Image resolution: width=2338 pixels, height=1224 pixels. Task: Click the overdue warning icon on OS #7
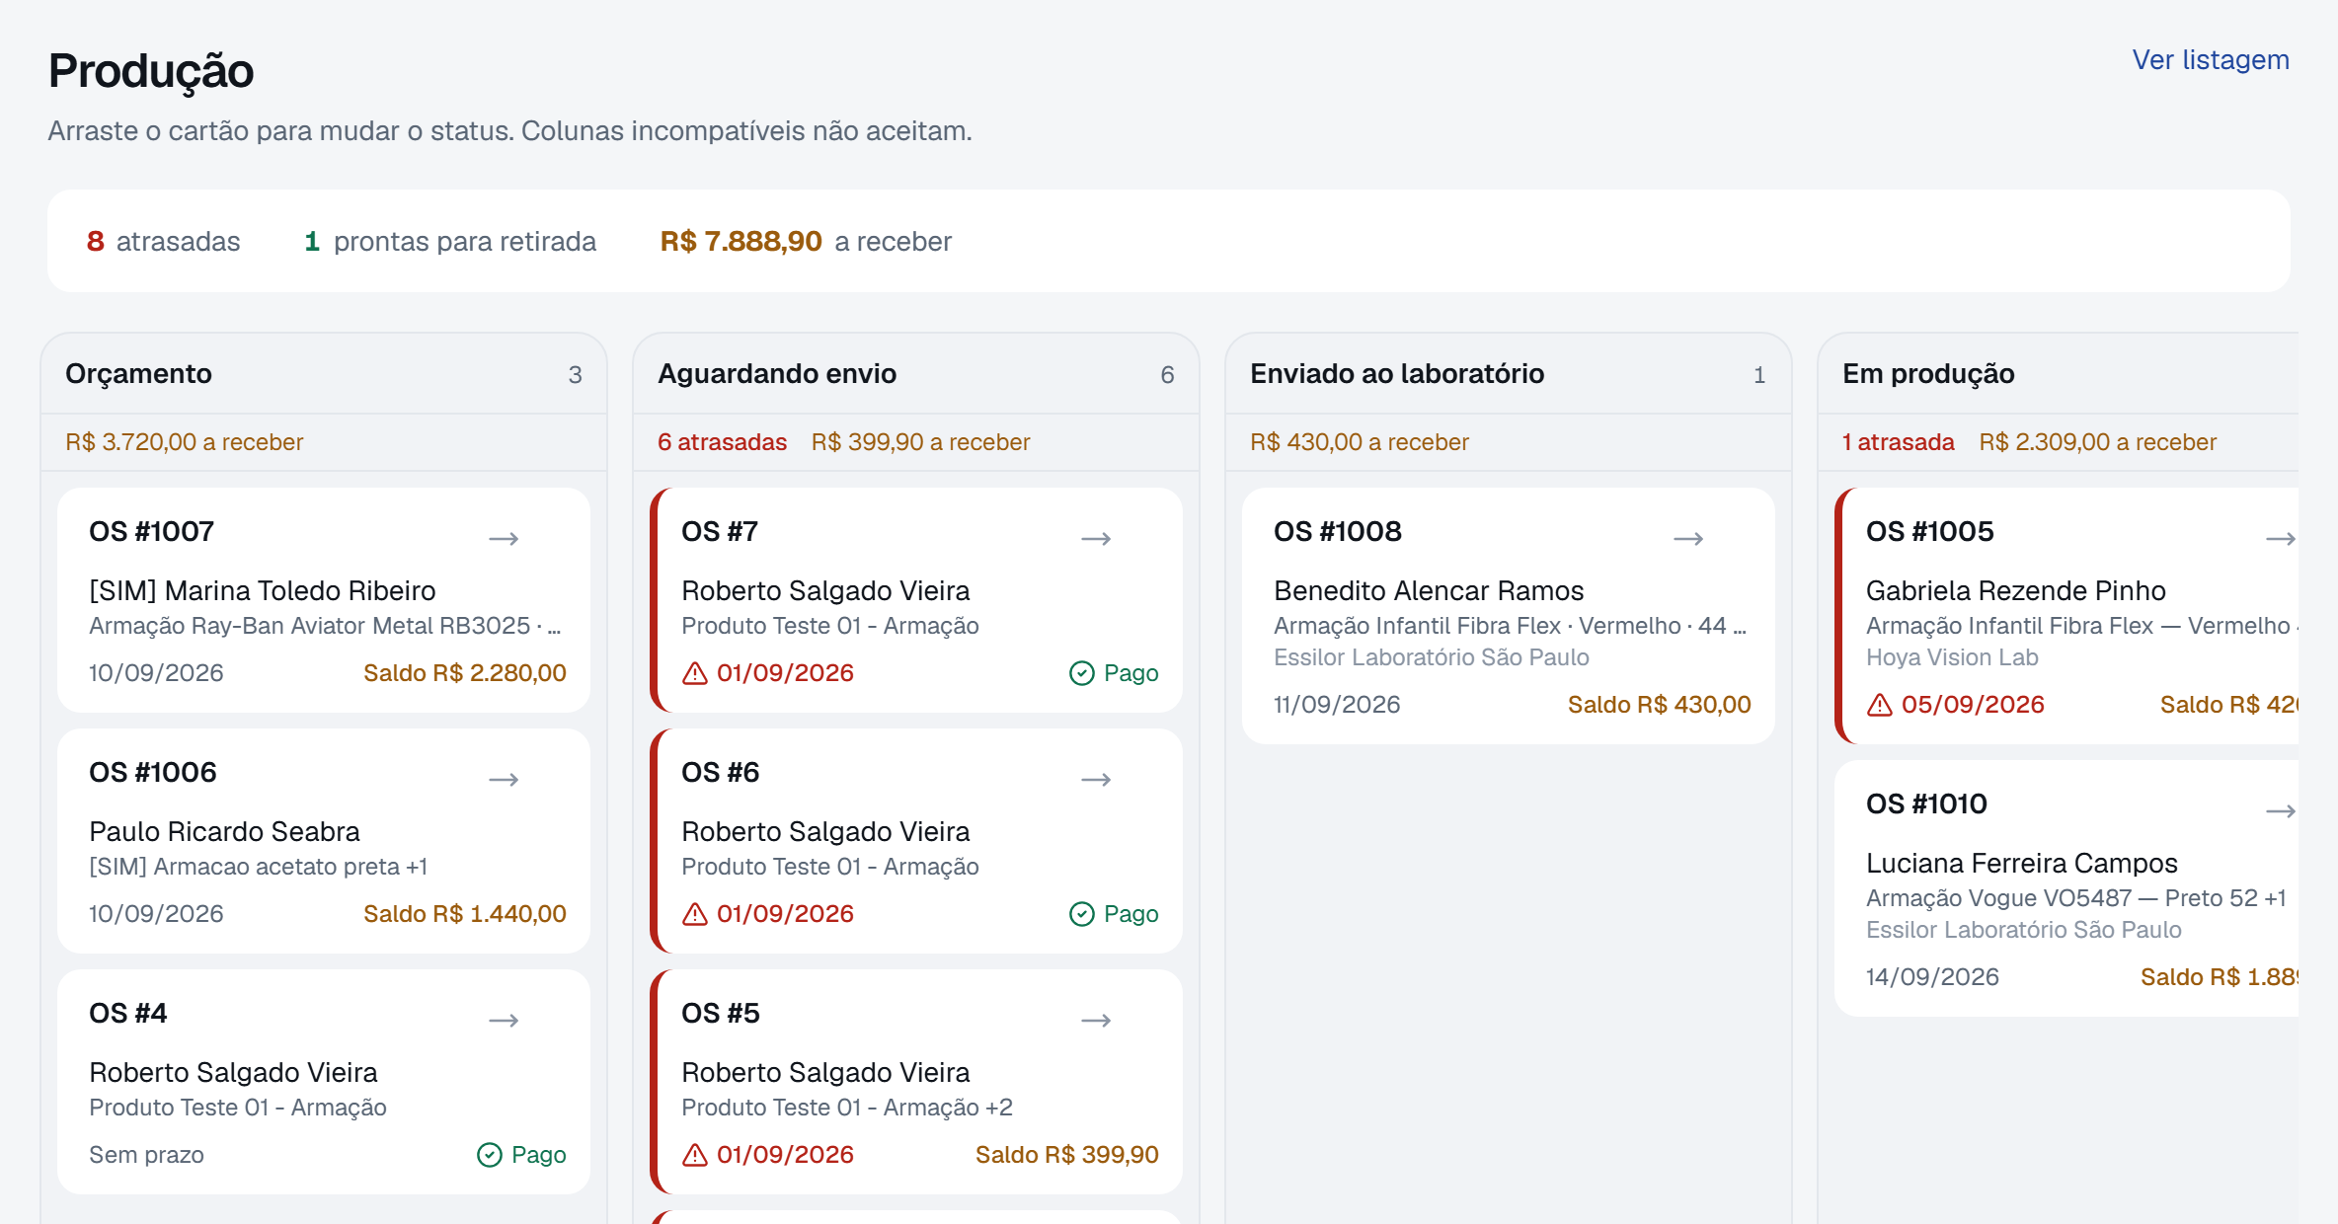click(695, 673)
